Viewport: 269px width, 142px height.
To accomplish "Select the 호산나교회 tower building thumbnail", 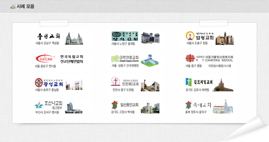I will point(74,107).
